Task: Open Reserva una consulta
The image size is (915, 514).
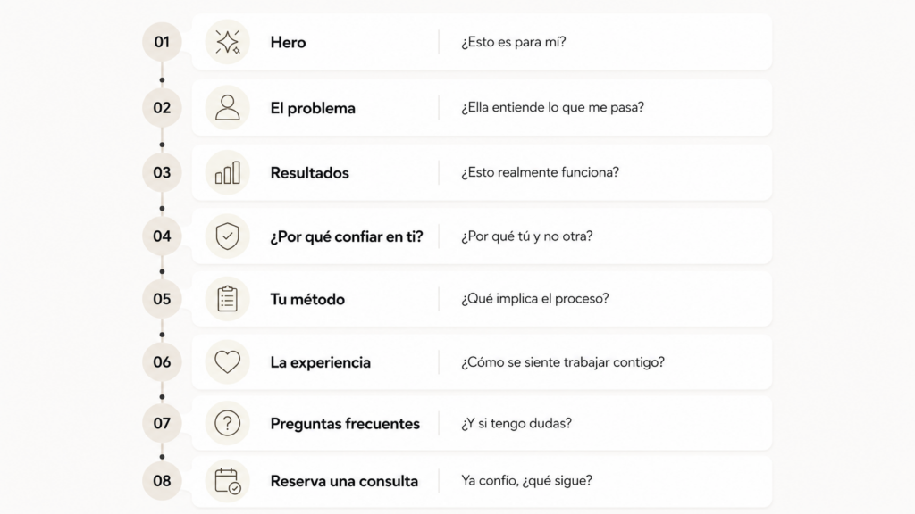Action: [344, 481]
